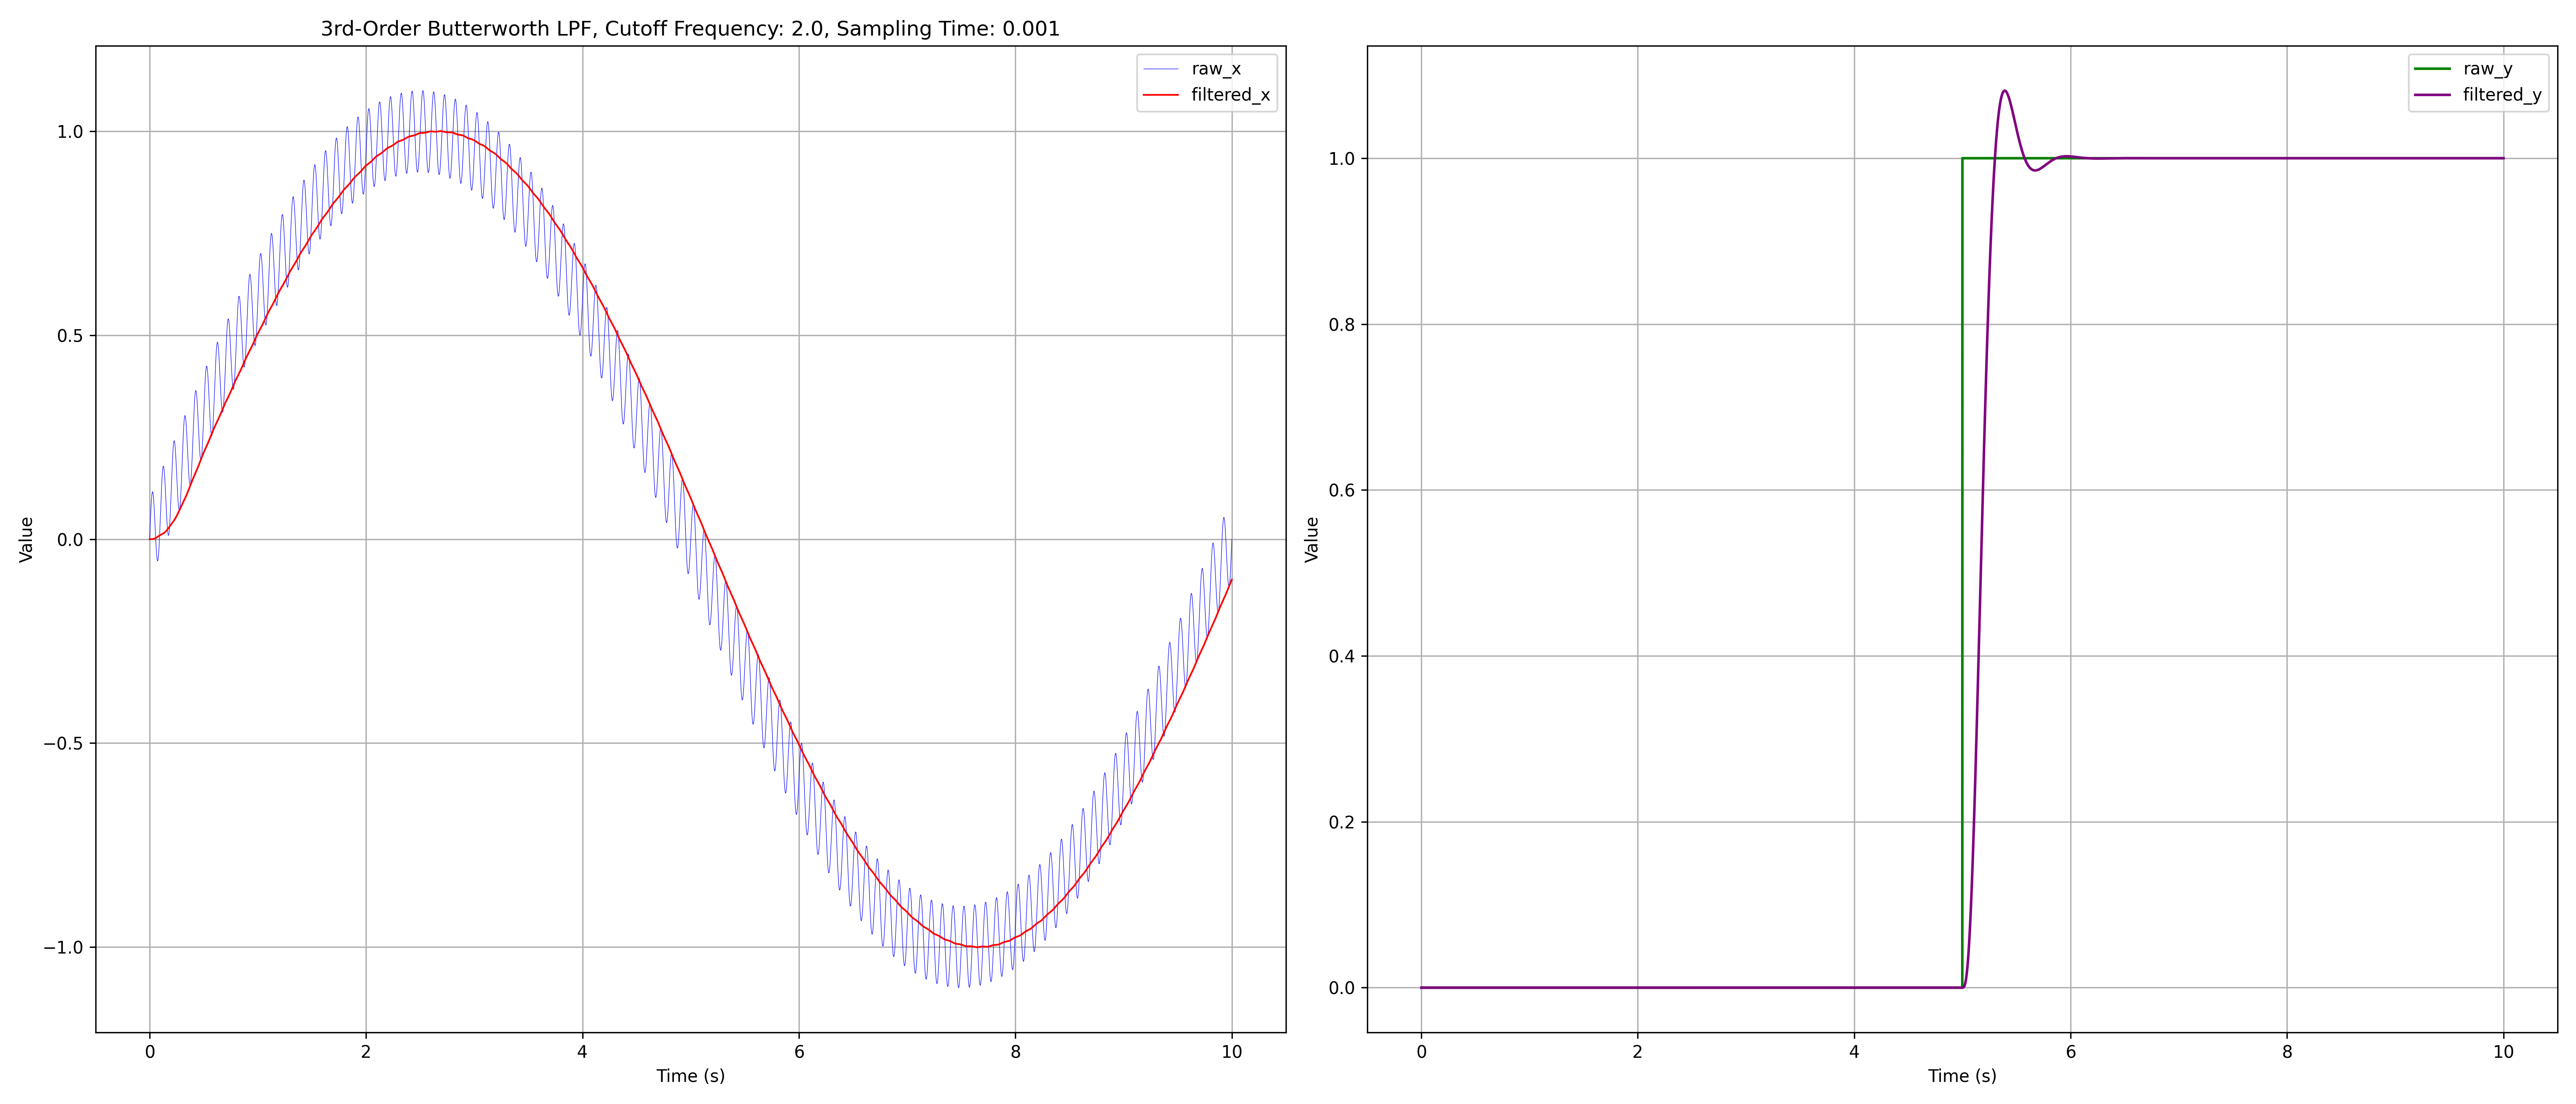This screenshot has height=1104, width=2576.
Task: Click the 1.0 y-tick of the raw_x plot
Action: [x=70, y=132]
